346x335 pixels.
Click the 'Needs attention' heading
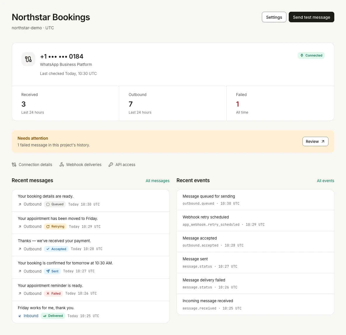point(33,138)
